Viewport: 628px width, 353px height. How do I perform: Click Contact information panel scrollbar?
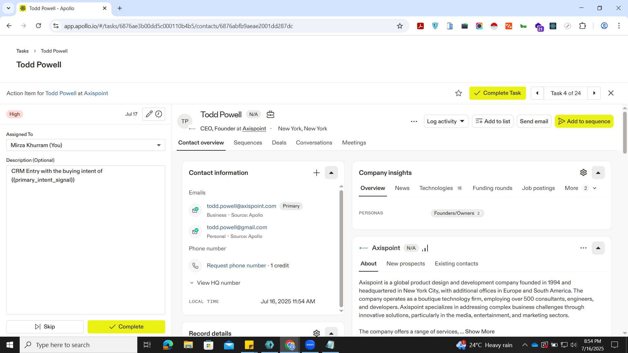[x=341, y=249]
